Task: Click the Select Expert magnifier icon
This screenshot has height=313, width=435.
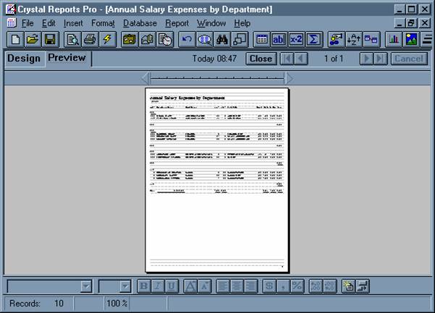Action: click(205, 39)
